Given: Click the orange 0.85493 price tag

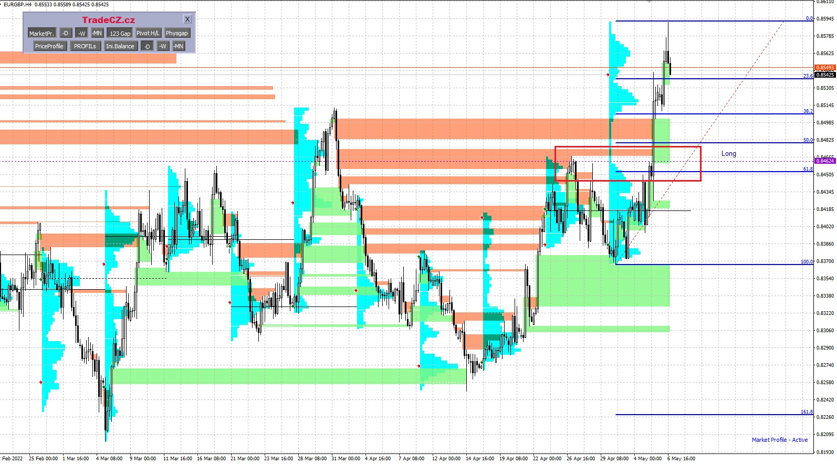Looking at the screenshot, I should (824, 68).
